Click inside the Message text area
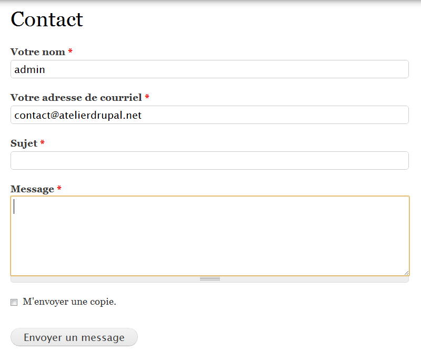This screenshot has width=421, height=362. coord(209,236)
